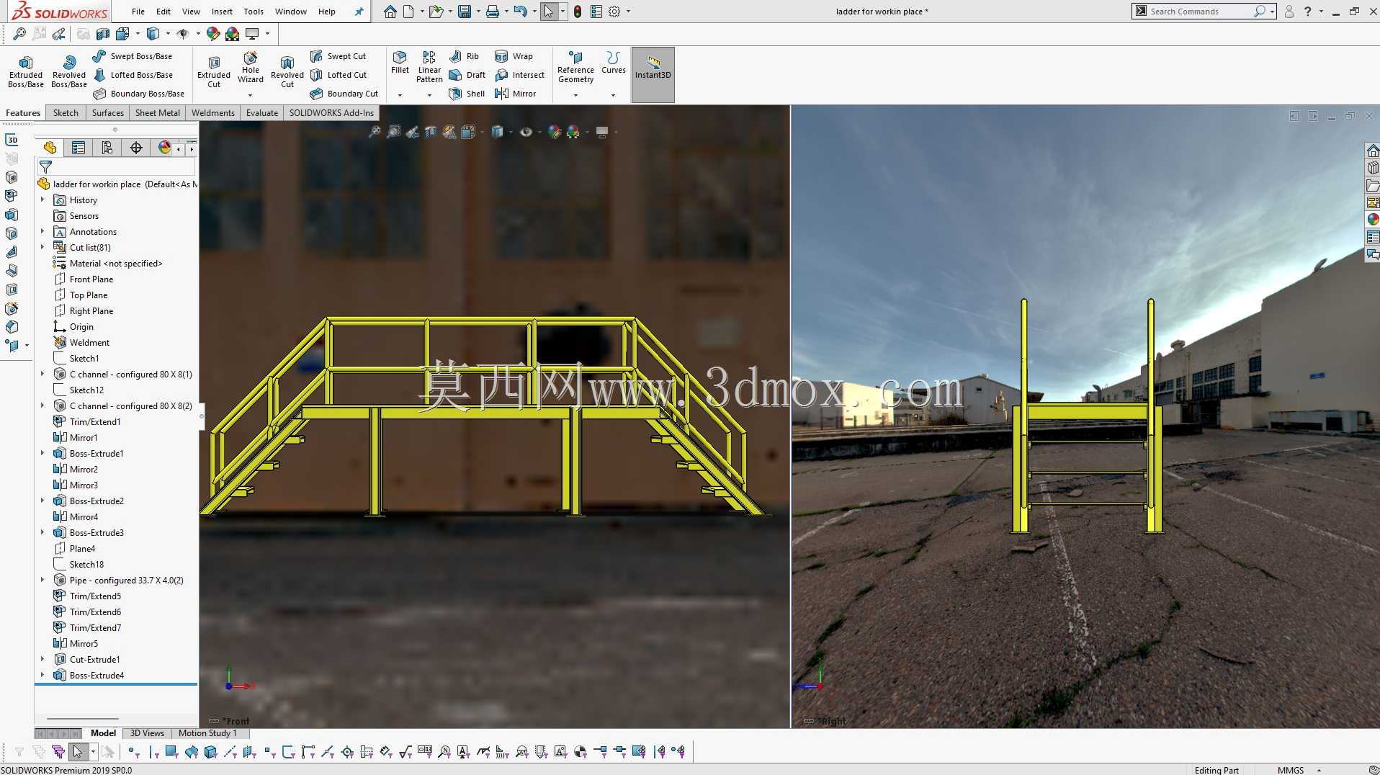Open the Mirror feature tool
The height and width of the screenshot is (775, 1380).
coord(515,94)
